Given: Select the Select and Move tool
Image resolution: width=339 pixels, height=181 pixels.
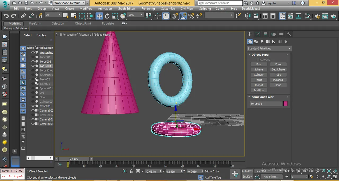Looking at the screenshot, I should [99, 16].
